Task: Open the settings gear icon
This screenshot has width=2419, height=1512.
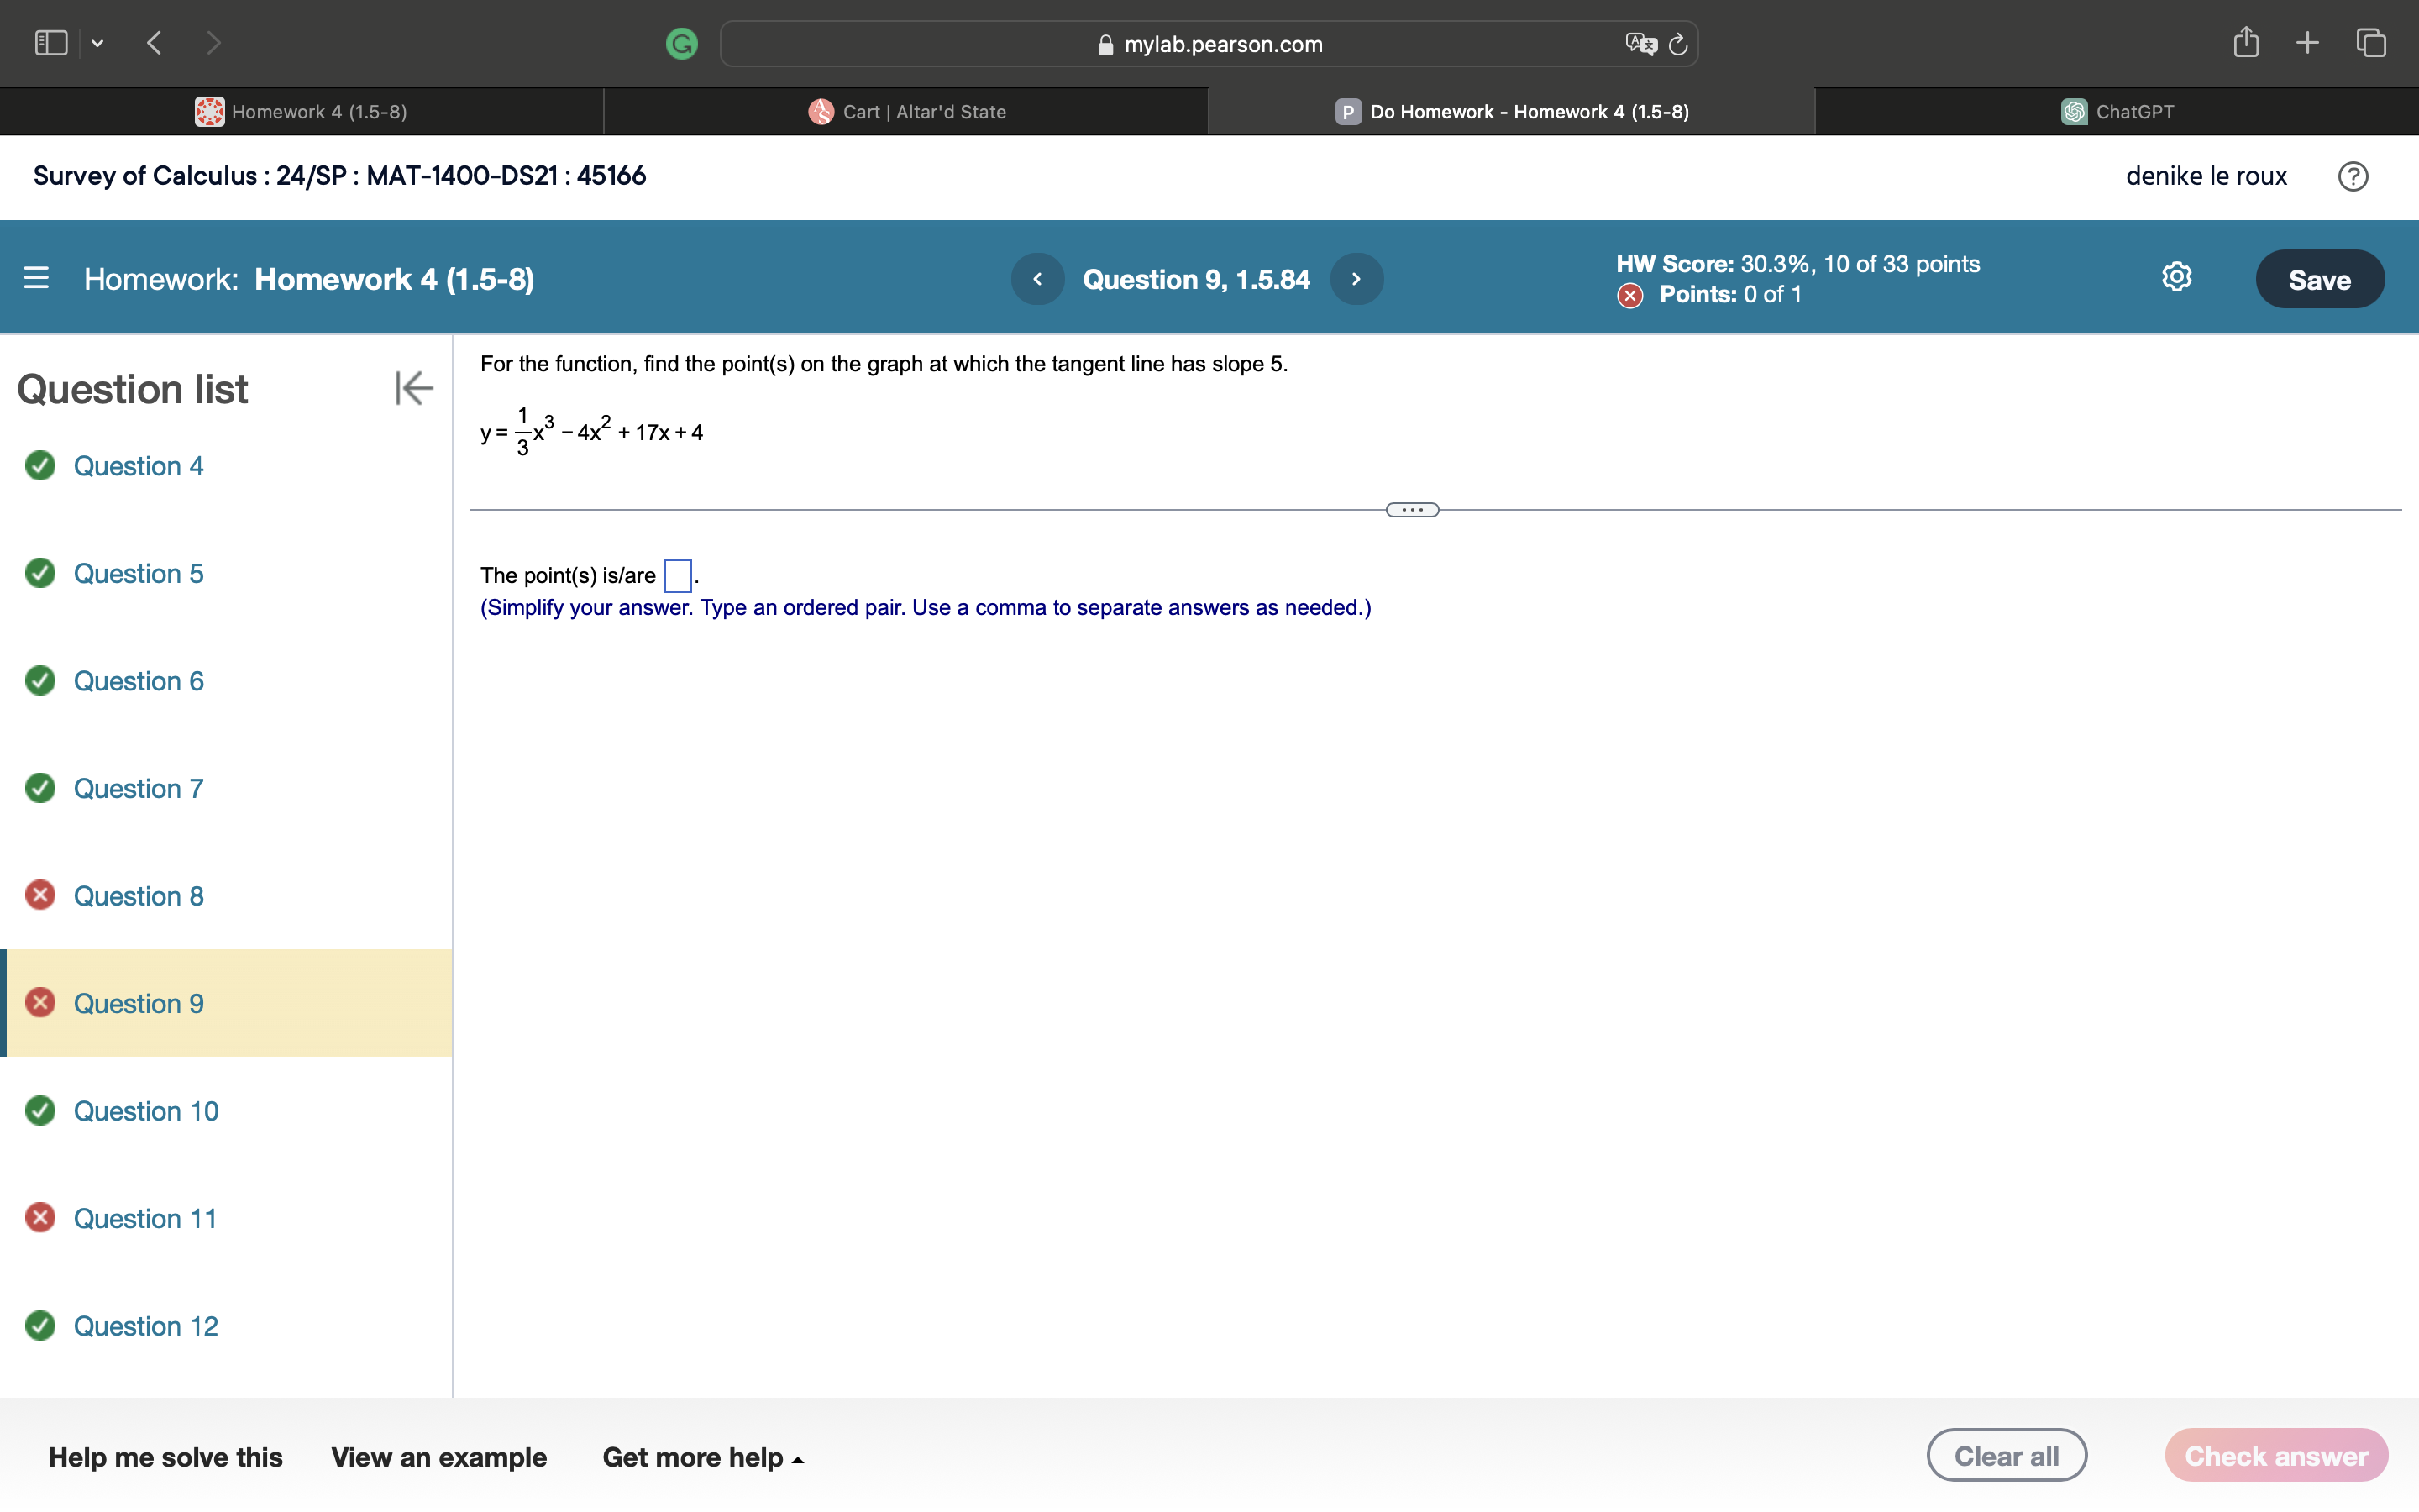Action: click(x=2176, y=277)
